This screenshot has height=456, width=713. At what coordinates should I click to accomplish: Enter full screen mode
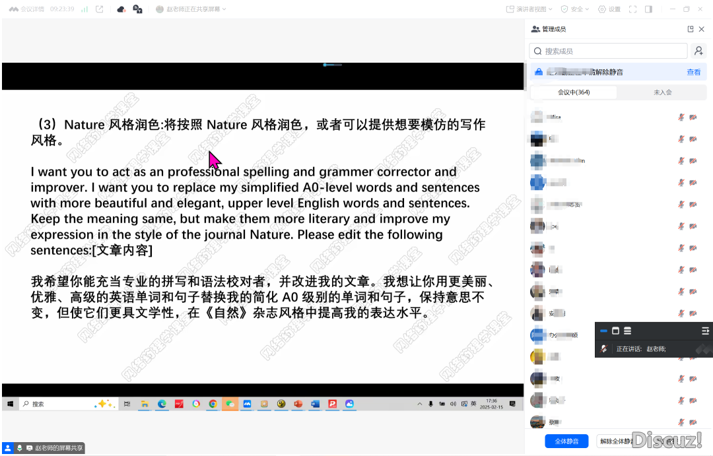click(632, 9)
